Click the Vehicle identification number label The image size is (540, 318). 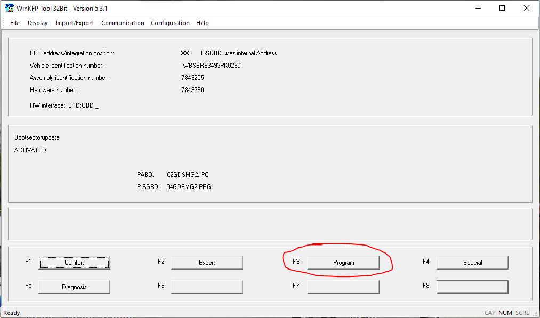[x=67, y=66]
